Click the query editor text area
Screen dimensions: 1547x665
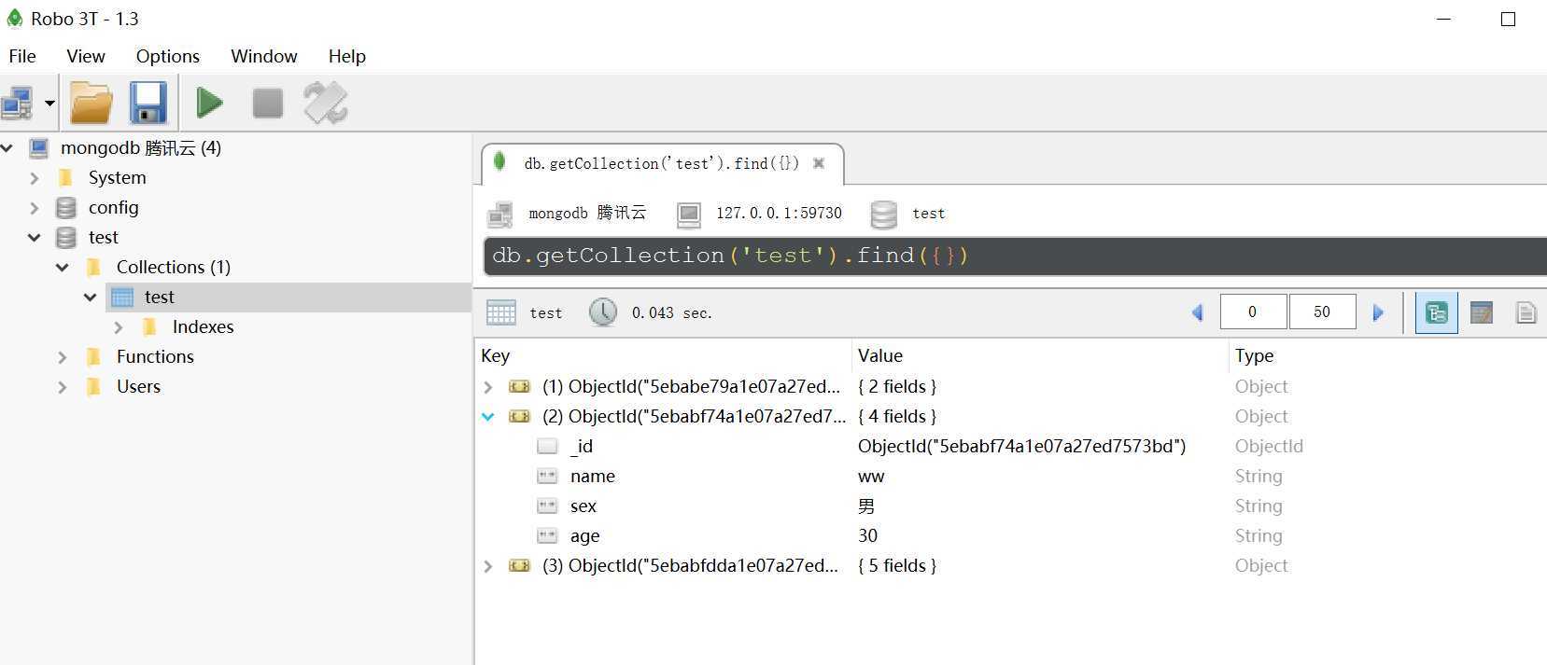[x=1014, y=256]
